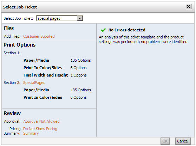Click 1 Options beside Final Width
The height and width of the screenshot is (146, 196).
[79, 75]
